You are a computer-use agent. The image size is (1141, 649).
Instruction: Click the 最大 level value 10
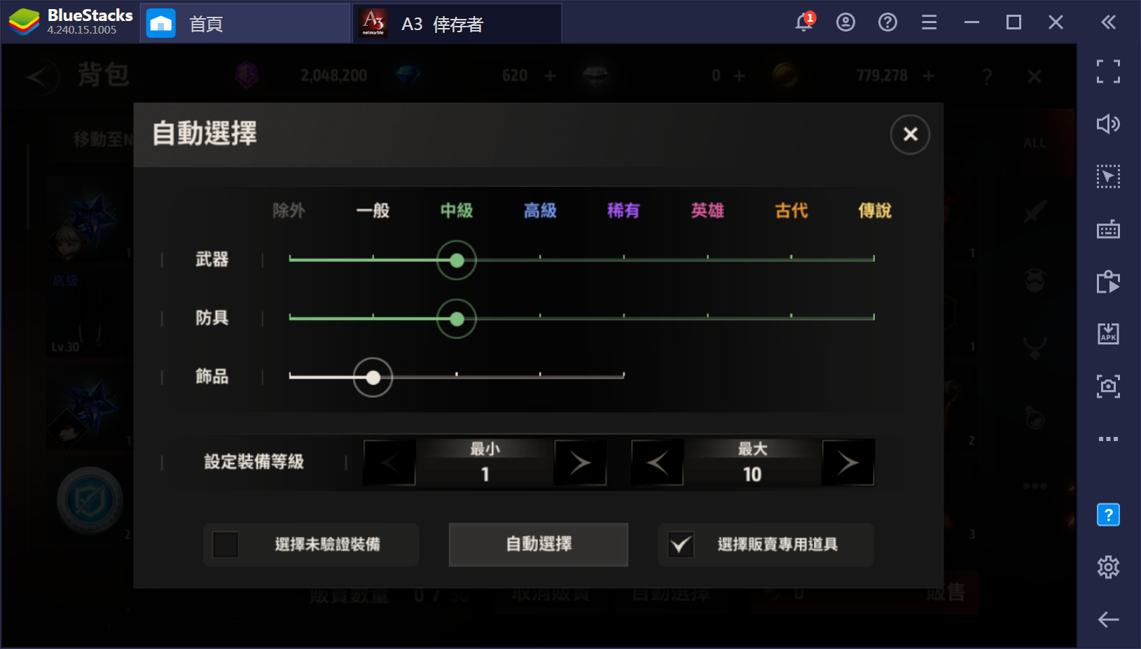click(752, 475)
